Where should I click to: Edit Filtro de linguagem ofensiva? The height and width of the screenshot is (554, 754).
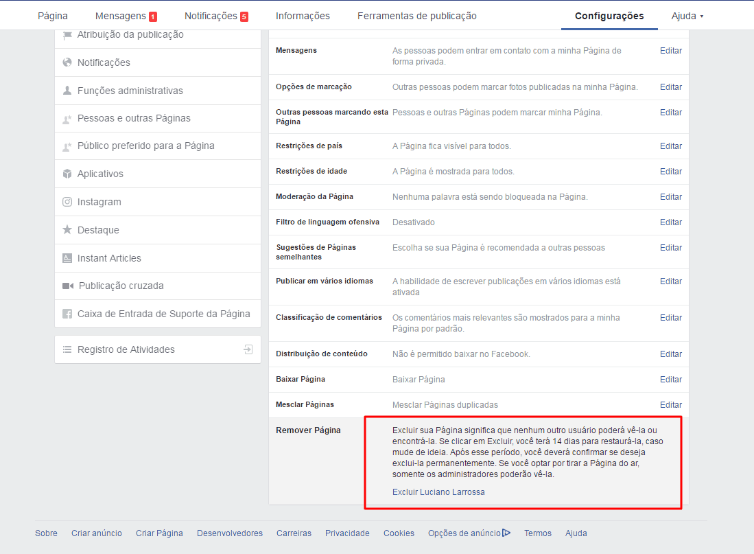pyautogui.click(x=671, y=222)
